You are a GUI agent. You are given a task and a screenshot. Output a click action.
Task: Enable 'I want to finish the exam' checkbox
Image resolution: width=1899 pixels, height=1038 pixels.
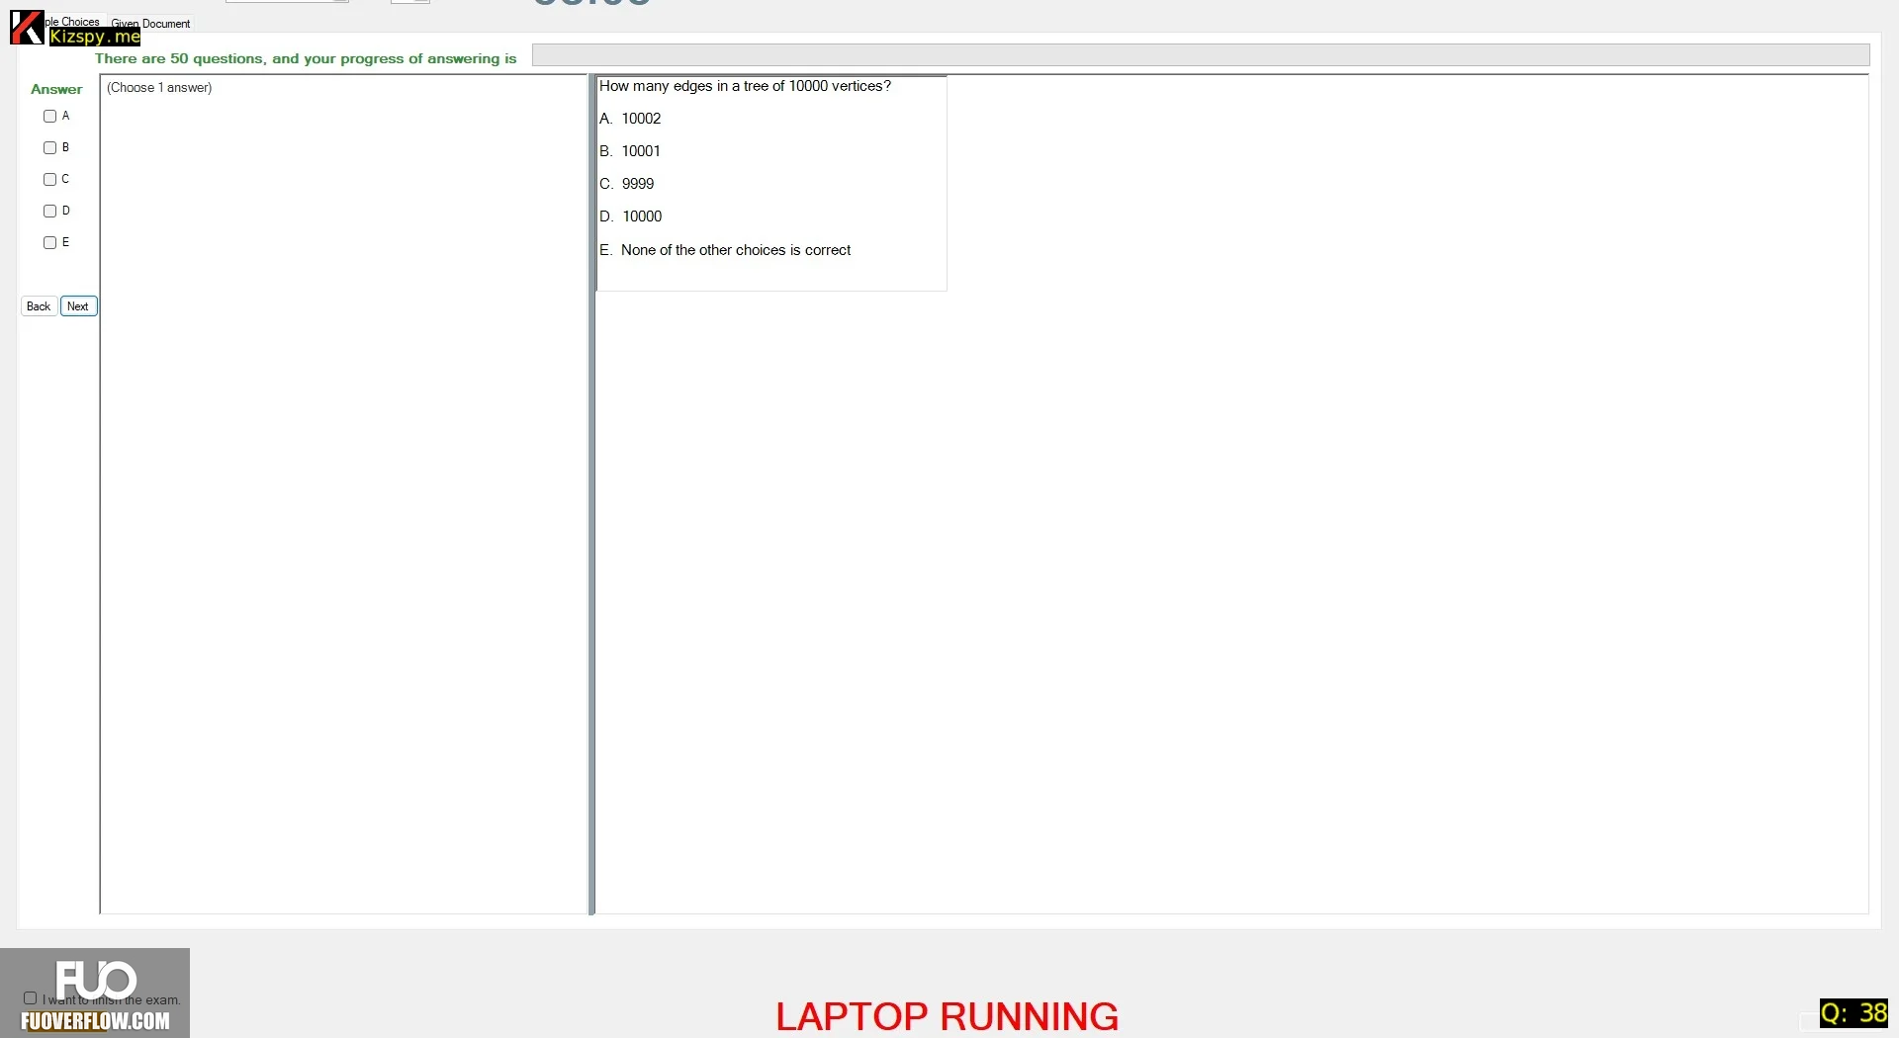30,998
